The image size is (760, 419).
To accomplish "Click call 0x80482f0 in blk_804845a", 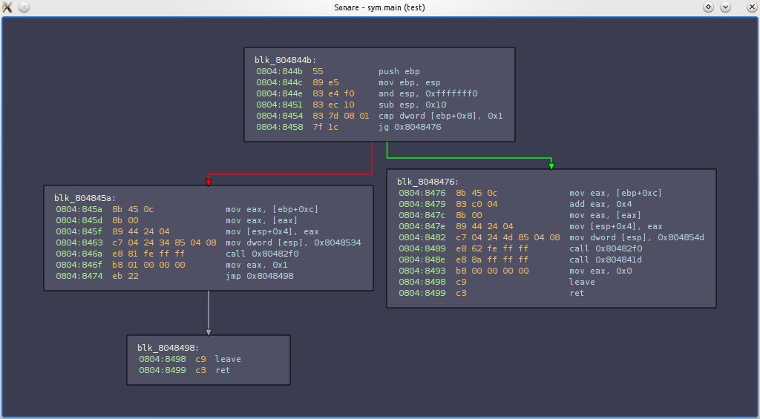I will tap(262, 254).
